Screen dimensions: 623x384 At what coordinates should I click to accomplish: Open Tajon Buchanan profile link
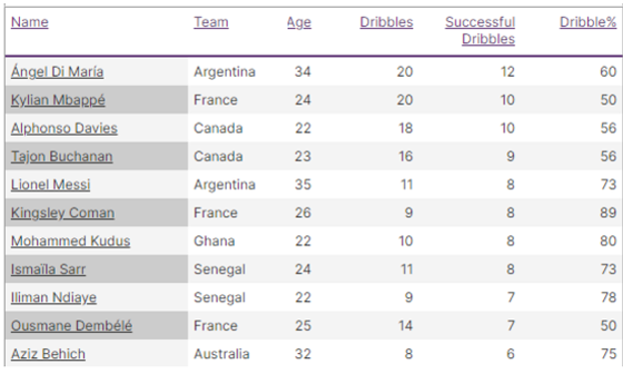coord(62,157)
